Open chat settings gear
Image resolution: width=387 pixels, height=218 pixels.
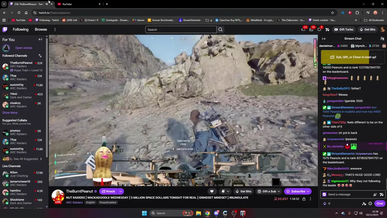370,203
